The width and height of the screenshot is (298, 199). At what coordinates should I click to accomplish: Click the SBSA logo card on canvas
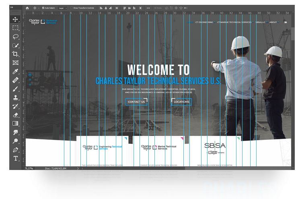(215, 151)
